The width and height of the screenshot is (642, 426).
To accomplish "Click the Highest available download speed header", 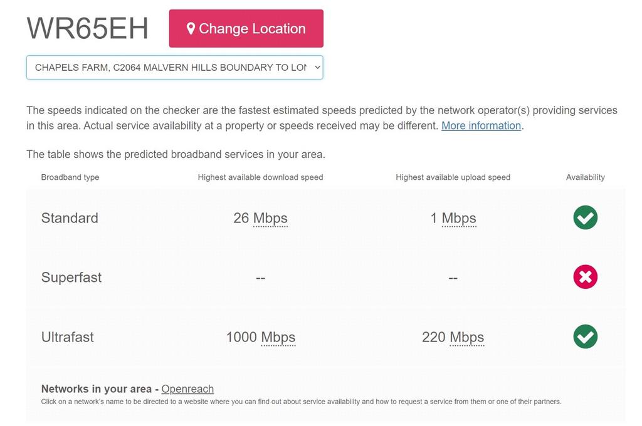I will click(x=260, y=177).
